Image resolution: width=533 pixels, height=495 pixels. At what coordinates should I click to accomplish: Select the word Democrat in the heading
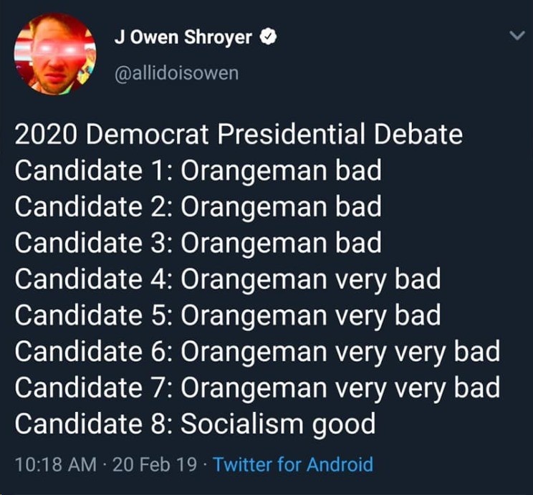pyautogui.click(x=147, y=134)
